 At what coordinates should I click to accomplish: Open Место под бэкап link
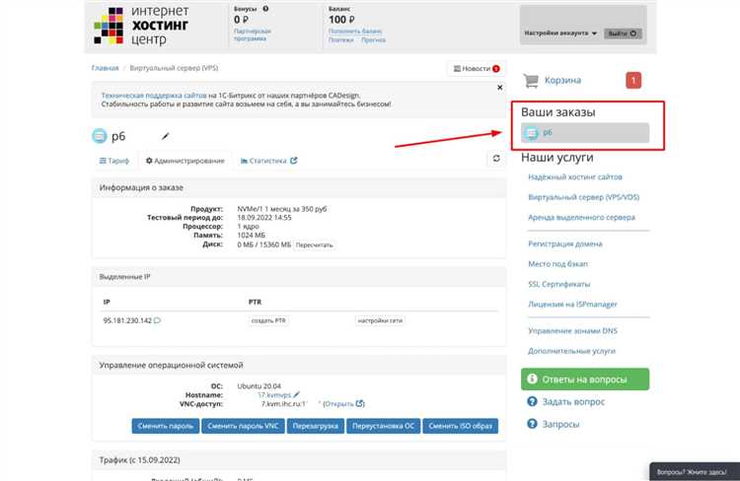coord(557,264)
